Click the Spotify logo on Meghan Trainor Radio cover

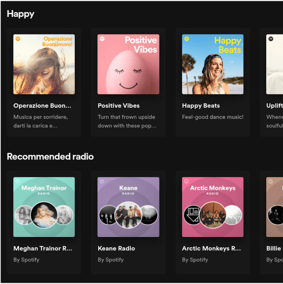coord(18,181)
